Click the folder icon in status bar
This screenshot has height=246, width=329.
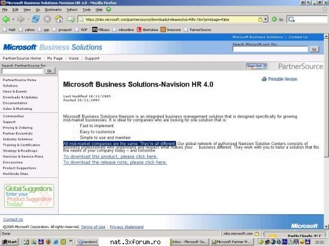[257, 234]
